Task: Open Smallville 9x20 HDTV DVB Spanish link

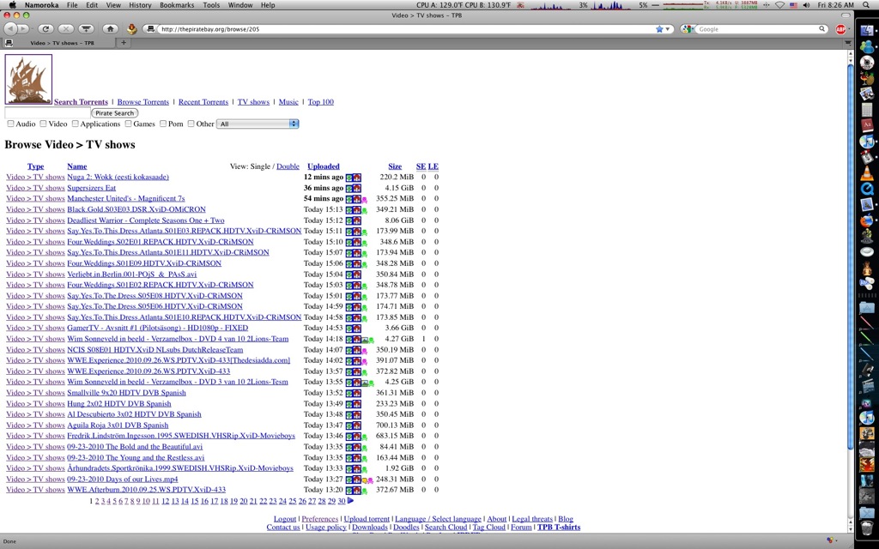Action: 127,393
